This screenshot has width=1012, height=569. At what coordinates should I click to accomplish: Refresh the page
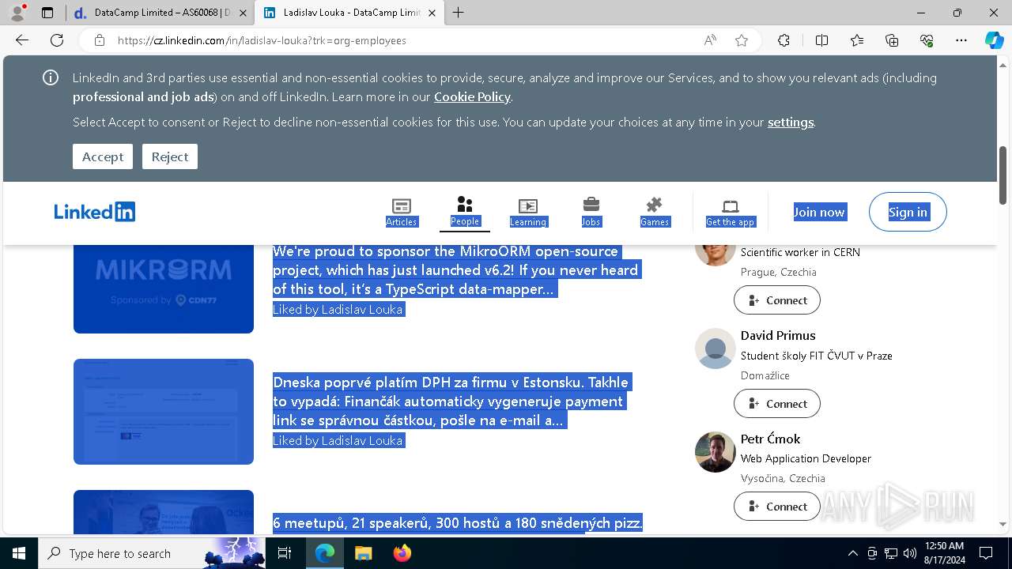[57, 40]
